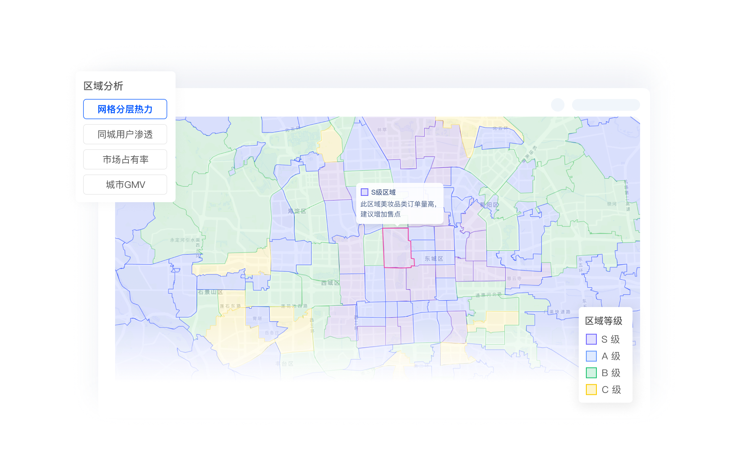756x453 pixels.
Task: Click the S级区域 tooltip square icon
Action: point(365,192)
